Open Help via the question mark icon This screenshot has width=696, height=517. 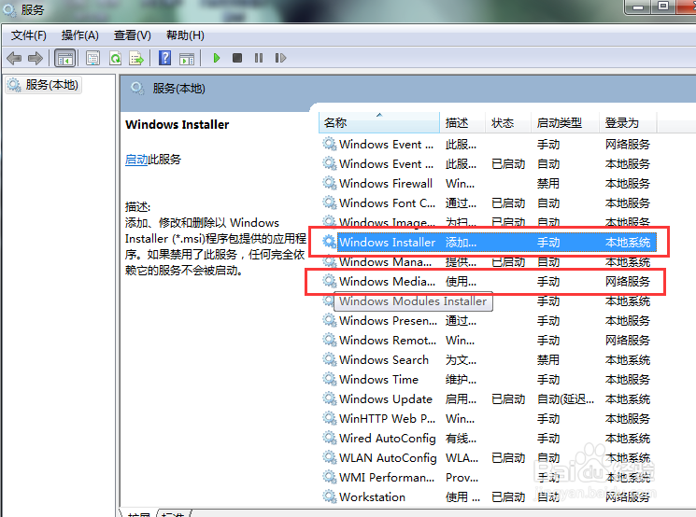(164, 58)
